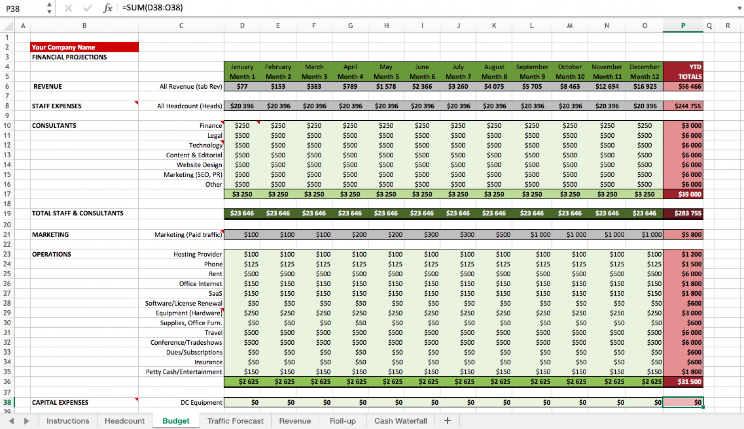Switch to the Instructions sheet tab

[68, 421]
